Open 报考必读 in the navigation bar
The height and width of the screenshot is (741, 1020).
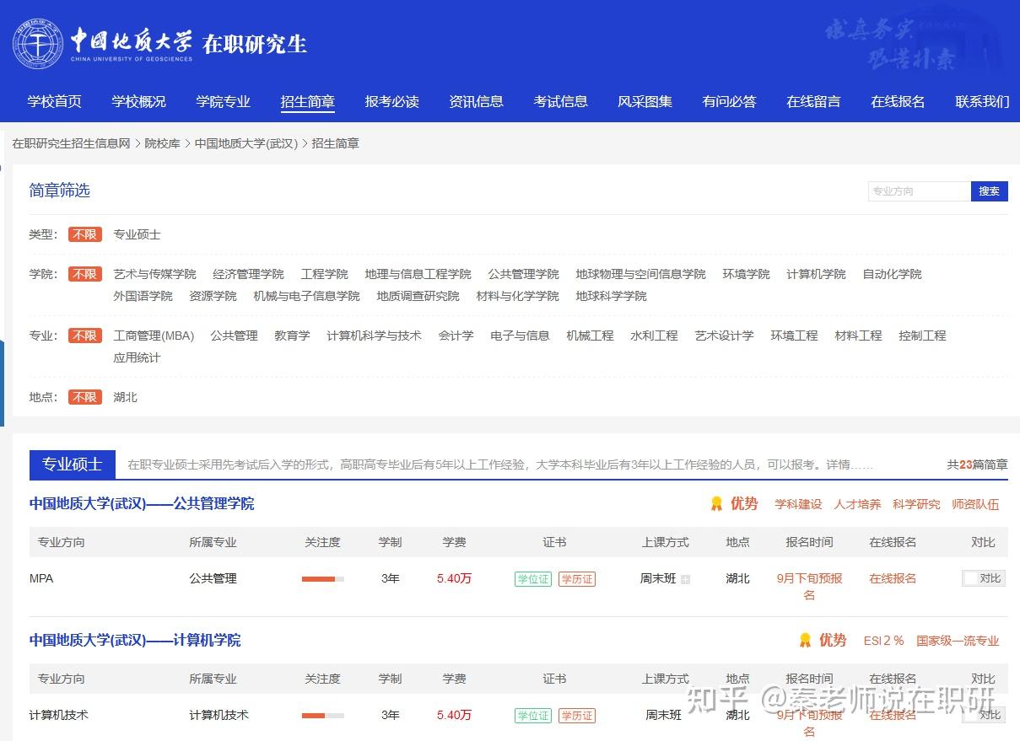[392, 101]
